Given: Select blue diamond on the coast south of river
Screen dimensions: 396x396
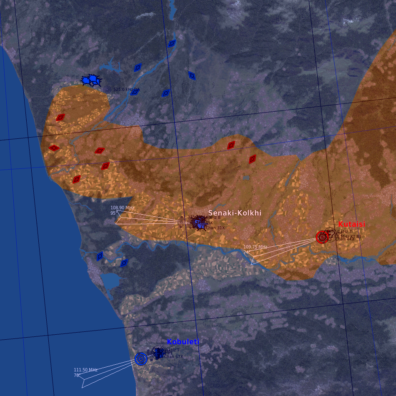Looking at the screenshot, I should 100,256.
